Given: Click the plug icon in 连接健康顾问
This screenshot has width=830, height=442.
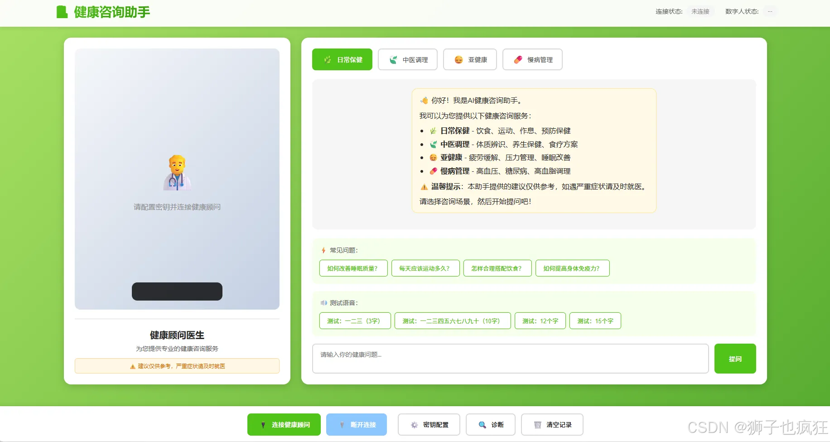Looking at the screenshot, I should (263, 425).
